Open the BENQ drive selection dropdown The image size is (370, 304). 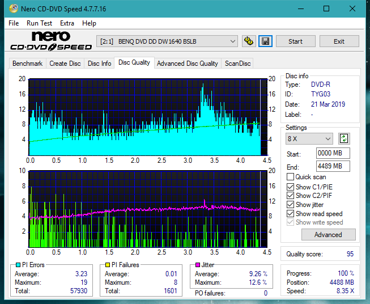click(167, 41)
